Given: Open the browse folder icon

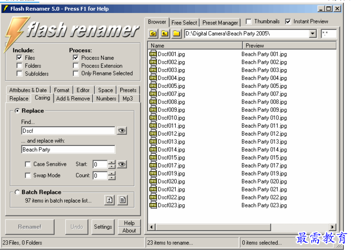Looking at the screenshot, I should pos(177,34).
